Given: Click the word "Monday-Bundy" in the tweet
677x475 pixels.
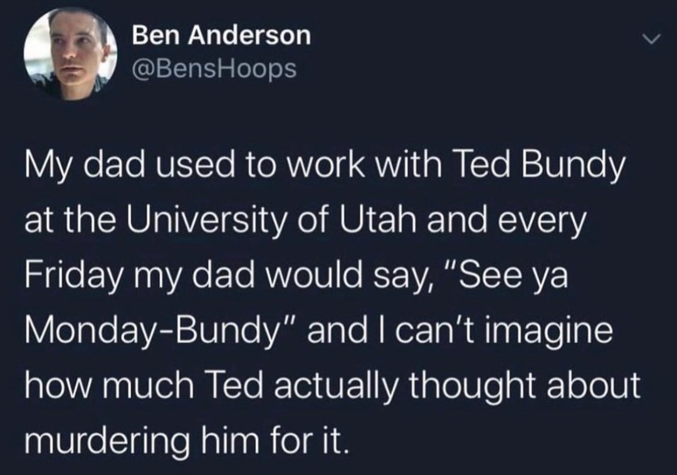Looking at the screenshot, I should tap(156, 330).
